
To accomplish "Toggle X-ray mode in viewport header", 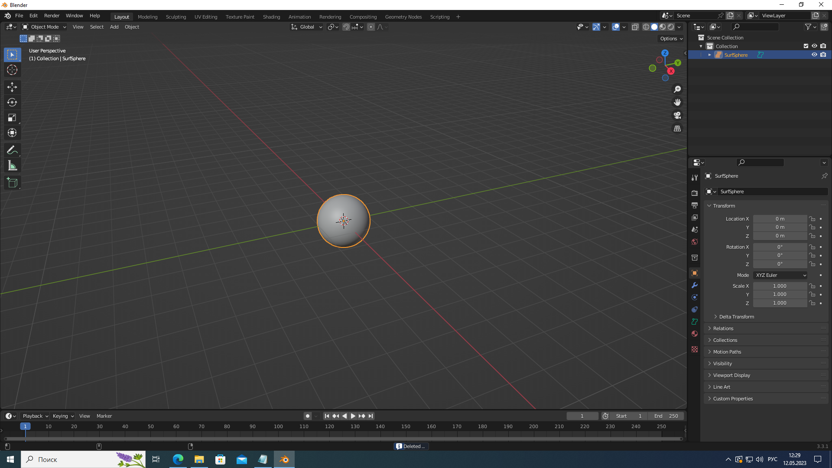I will (x=635, y=27).
